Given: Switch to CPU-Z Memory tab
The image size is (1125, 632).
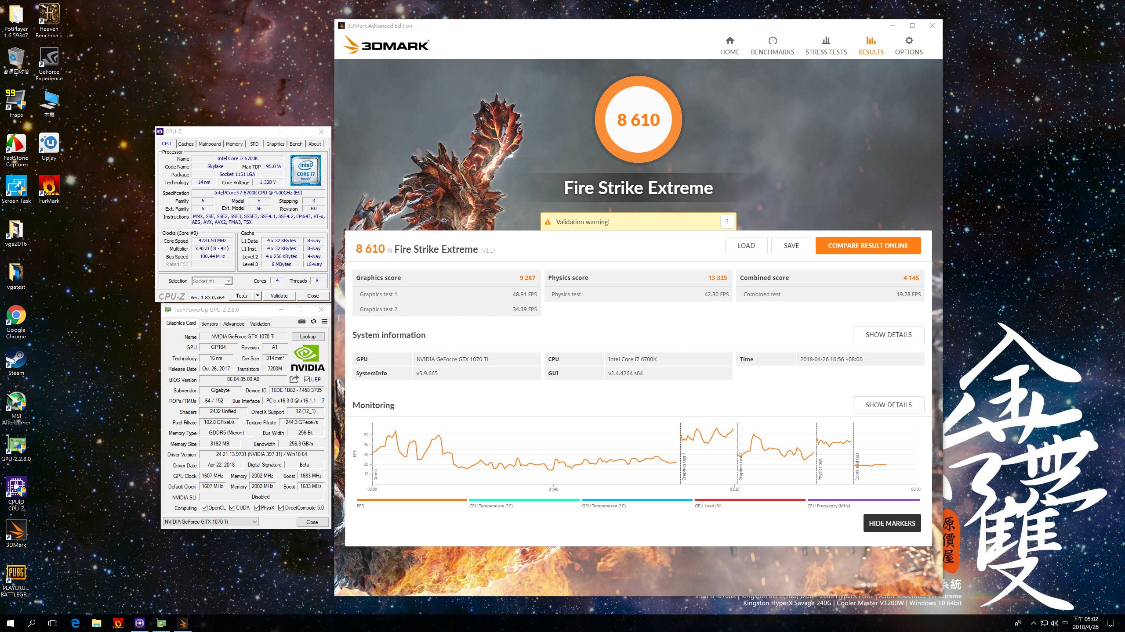Looking at the screenshot, I should (x=234, y=144).
